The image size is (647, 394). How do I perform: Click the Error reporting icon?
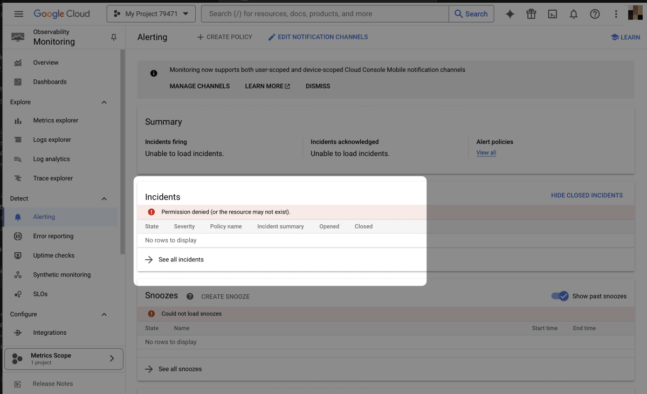pos(18,236)
